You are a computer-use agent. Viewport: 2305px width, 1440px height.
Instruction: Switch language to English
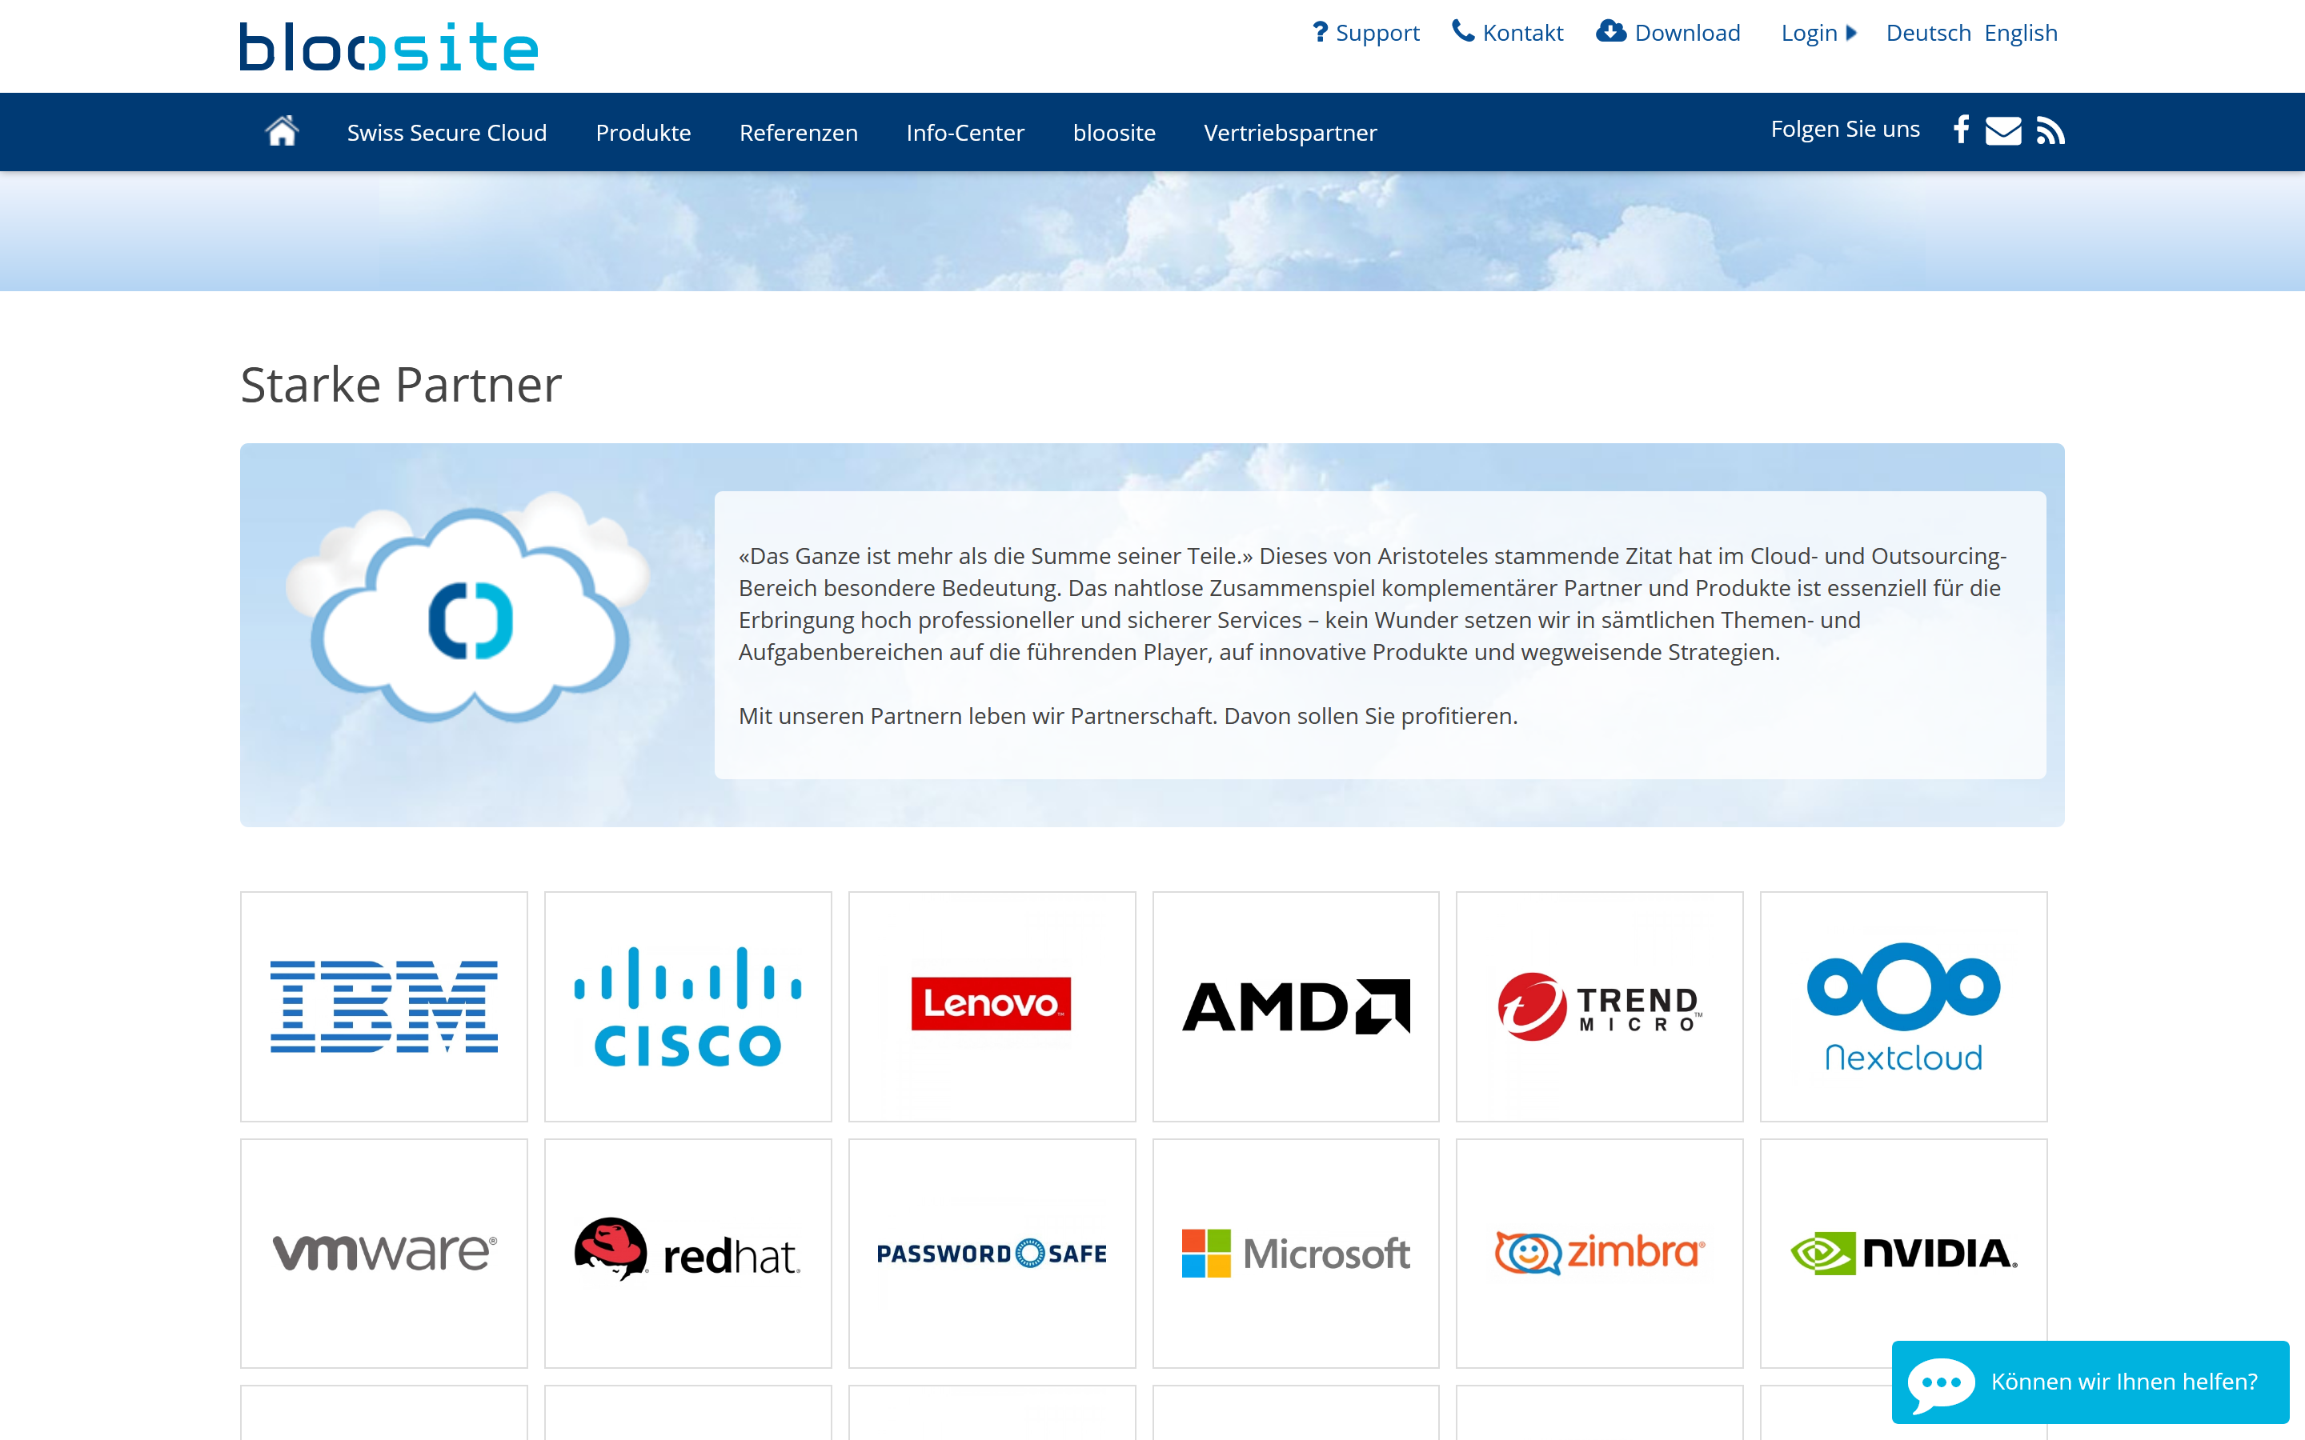click(2020, 34)
